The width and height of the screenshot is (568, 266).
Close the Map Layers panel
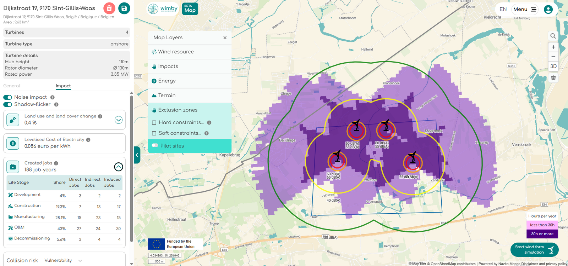pyautogui.click(x=225, y=37)
